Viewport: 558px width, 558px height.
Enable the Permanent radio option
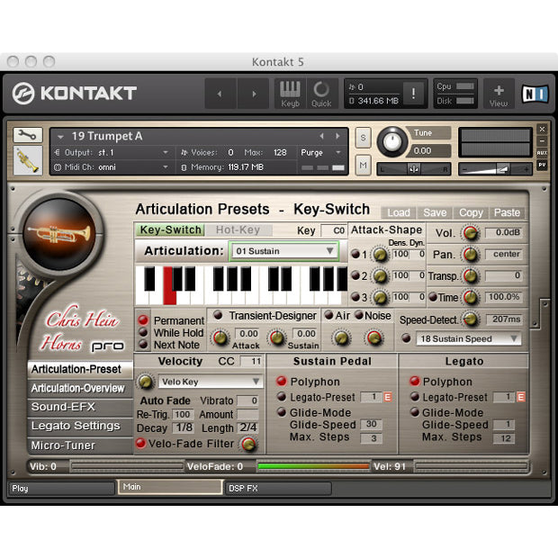click(x=142, y=320)
